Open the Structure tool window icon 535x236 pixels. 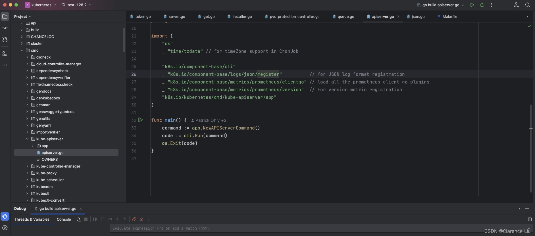click(x=5, y=54)
